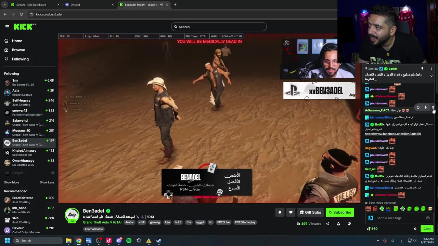The width and height of the screenshot is (438, 246).
Task: Click the 560 channel points balance
Action: click(x=372, y=229)
